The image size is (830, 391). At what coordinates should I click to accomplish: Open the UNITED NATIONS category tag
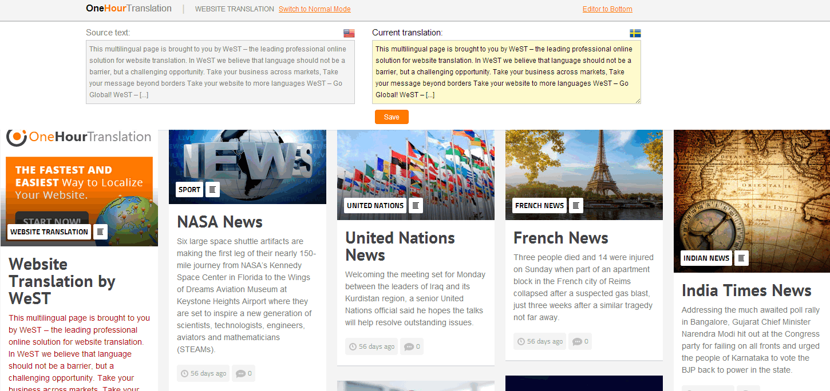(376, 205)
